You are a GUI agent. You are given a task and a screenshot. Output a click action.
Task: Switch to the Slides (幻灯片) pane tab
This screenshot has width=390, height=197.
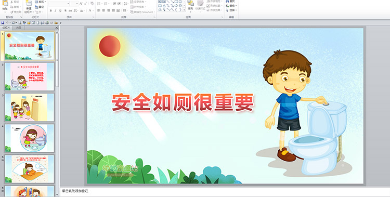6,28
